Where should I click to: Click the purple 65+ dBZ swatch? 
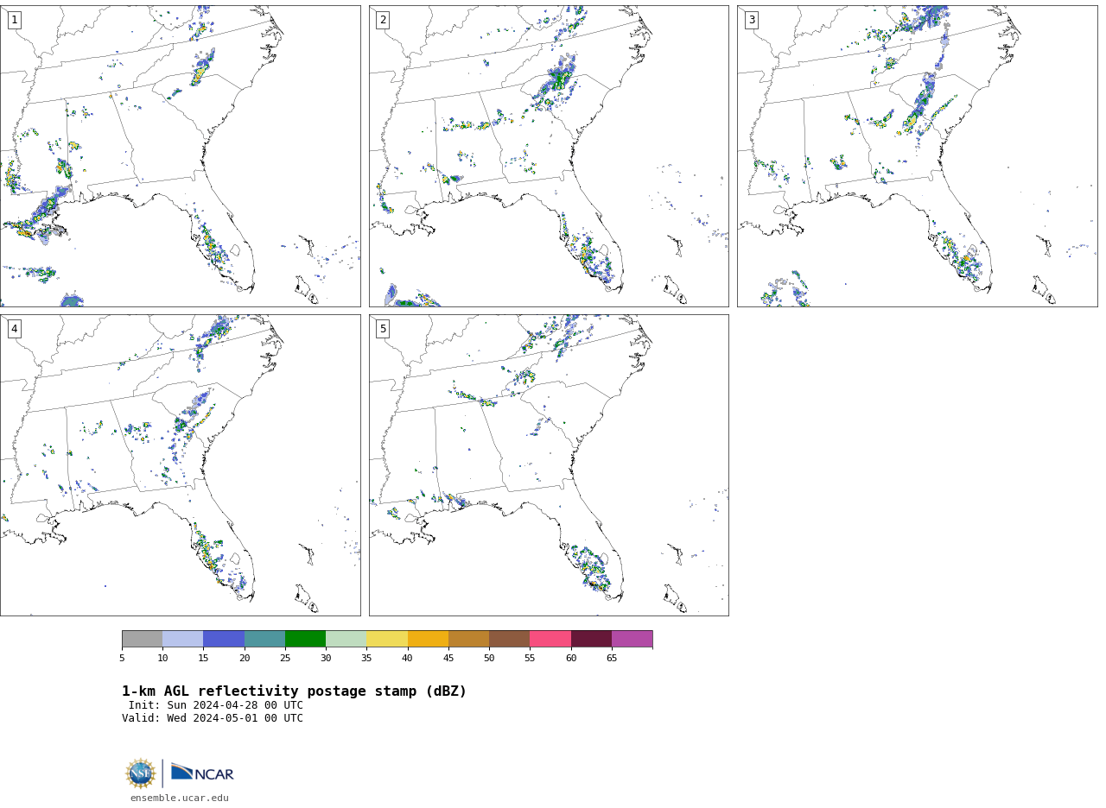click(632, 639)
